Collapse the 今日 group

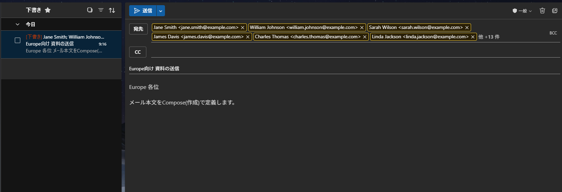pos(18,24)
